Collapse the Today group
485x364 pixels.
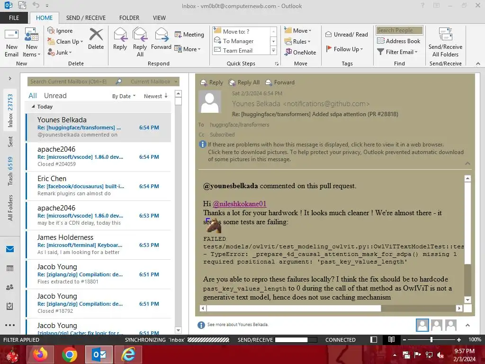(33, 106)
